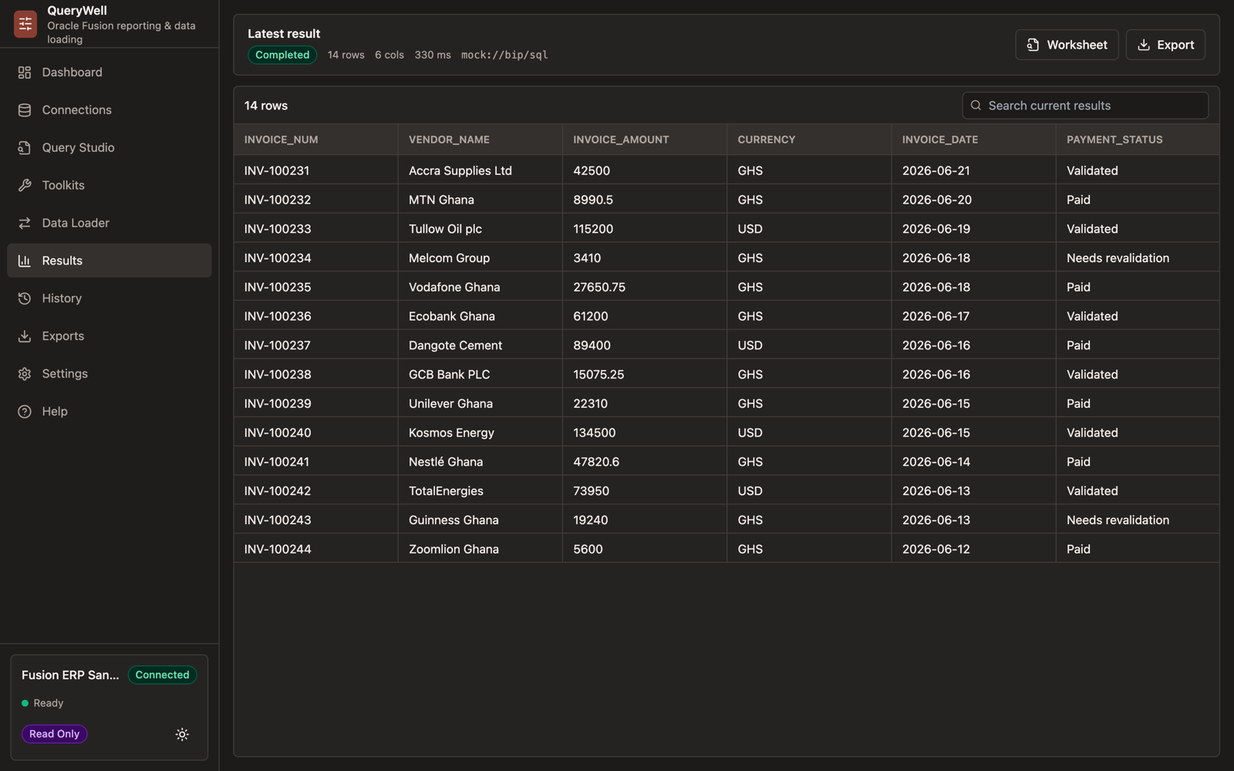Click the QueryWell logo icon

coord(25,24)
